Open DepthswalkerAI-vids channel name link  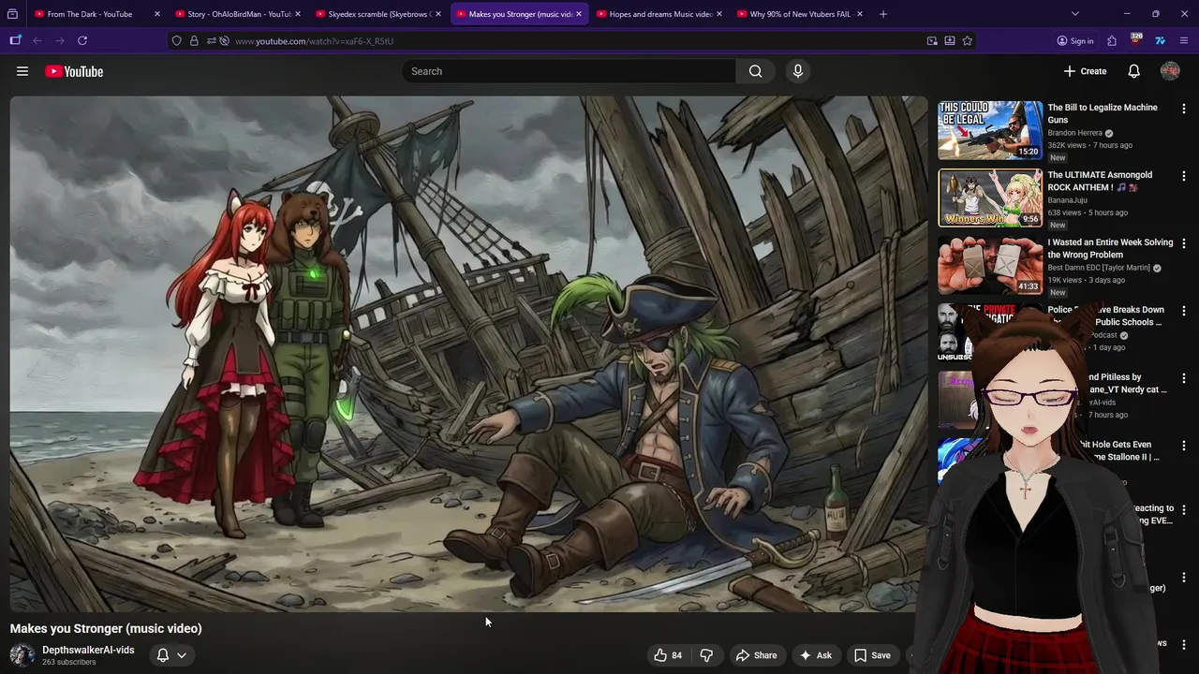coord(88,650)
